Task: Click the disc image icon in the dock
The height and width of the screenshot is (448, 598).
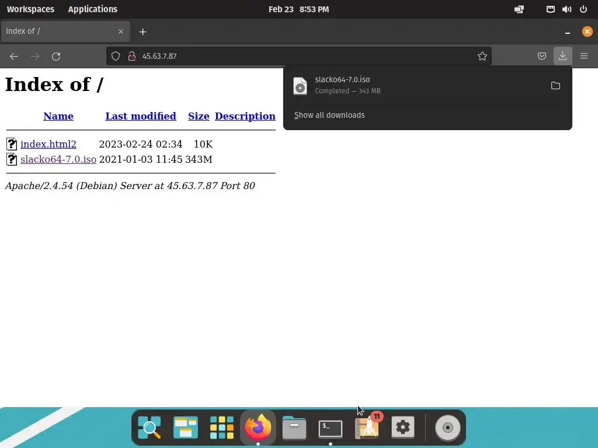Action: 448,428
